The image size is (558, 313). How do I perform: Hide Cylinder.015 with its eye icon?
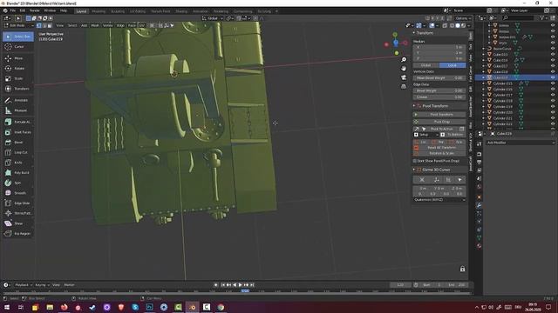(553, 83)
